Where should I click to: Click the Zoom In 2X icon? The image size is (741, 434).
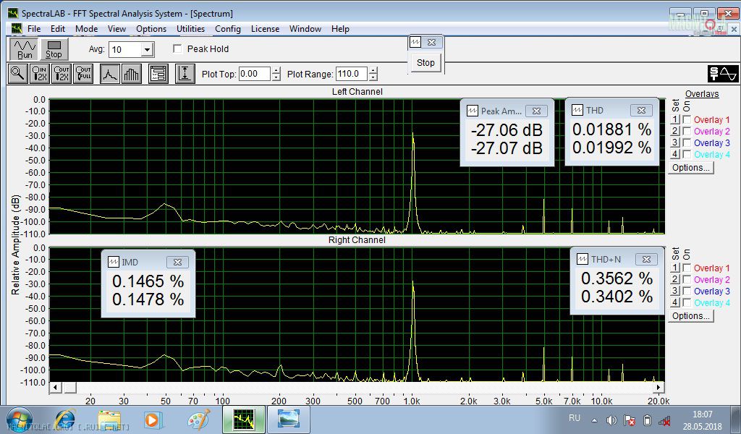[40, 73]
